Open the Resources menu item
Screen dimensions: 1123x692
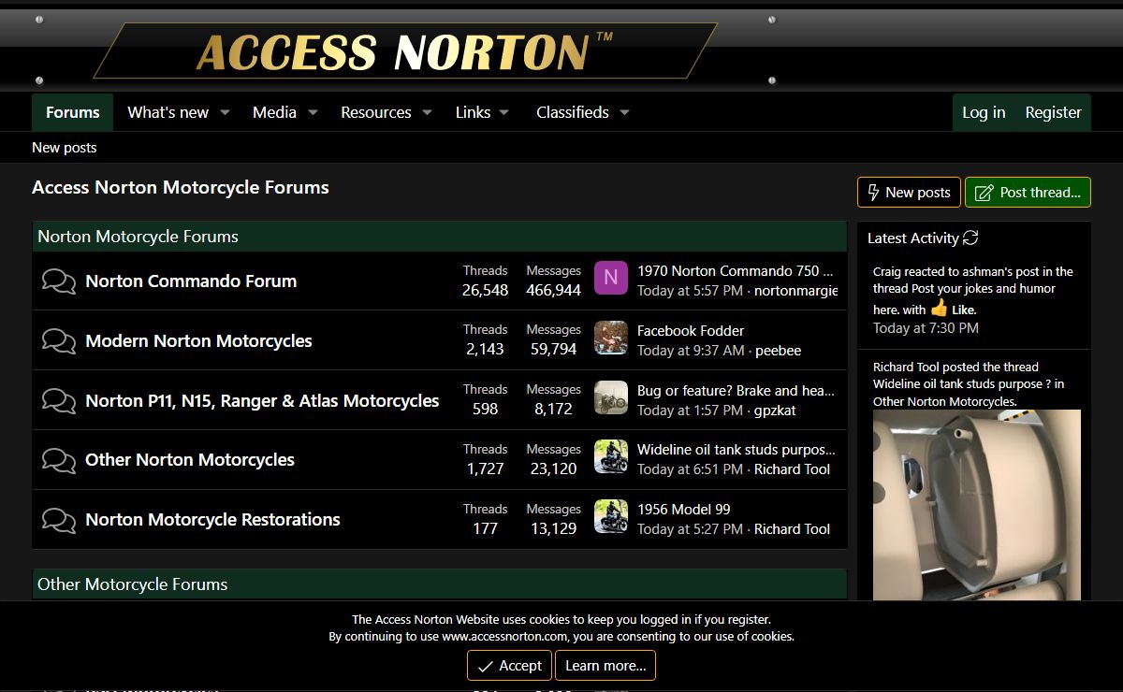(375, 112)
